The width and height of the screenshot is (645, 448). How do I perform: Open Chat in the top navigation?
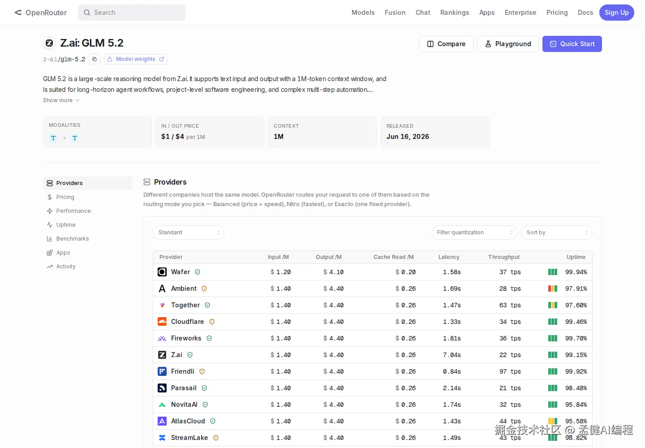click(x=423, y=13)
